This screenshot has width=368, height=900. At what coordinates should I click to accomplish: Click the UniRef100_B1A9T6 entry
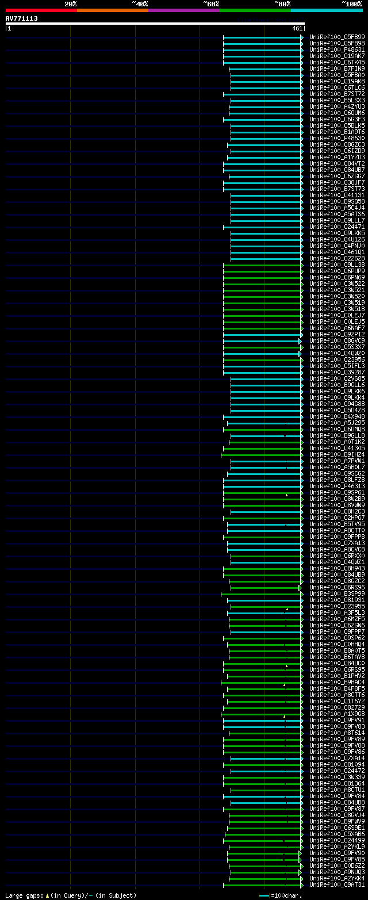336,132
